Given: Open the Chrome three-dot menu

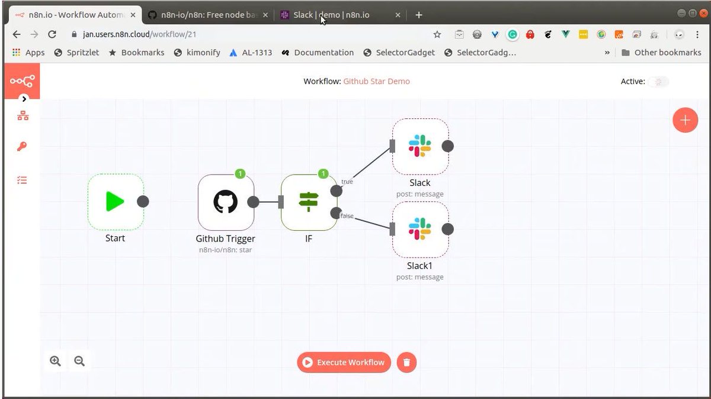Looking at the screenshot, I should tap(698, 34).
